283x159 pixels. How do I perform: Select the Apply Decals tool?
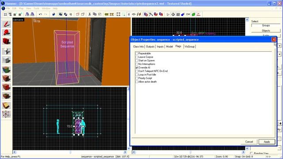pyautogui.click(x=7, y=87)
